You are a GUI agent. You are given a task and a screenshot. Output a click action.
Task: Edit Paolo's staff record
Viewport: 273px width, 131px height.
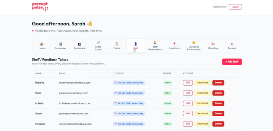tap(188, 93)
